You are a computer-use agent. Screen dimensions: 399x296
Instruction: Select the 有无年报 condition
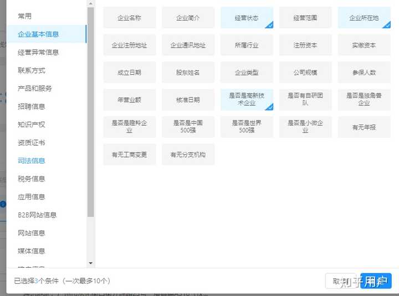[364, 127]
